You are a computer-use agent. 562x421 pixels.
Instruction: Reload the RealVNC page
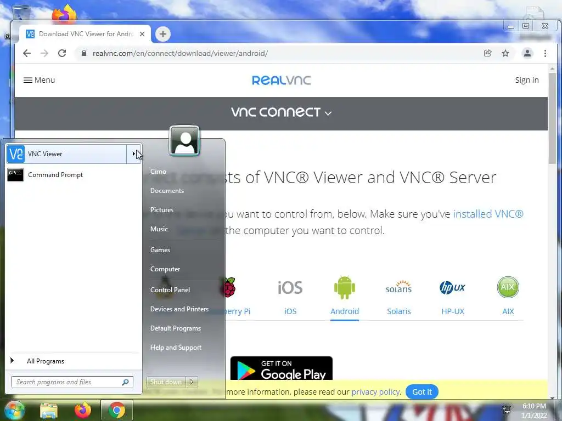pos(62,53)
